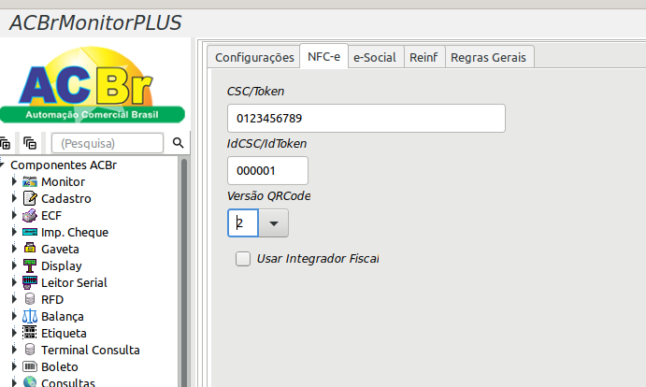Select Leitor Serial in the tree

(74, 282)
